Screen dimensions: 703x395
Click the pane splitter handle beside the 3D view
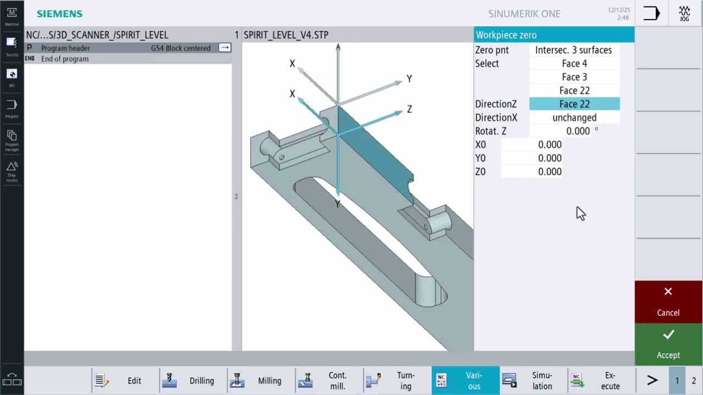(236, 196)
